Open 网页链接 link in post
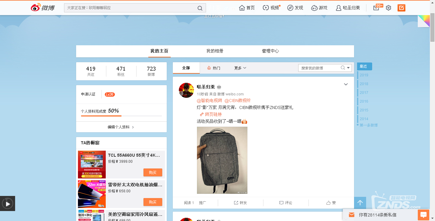Screen dimensions: 435x221 coord(211,114)
